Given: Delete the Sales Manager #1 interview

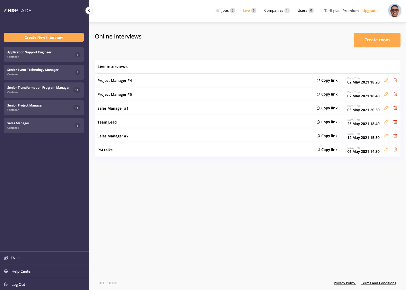Looking at the screenshot, I should (395, 108).
